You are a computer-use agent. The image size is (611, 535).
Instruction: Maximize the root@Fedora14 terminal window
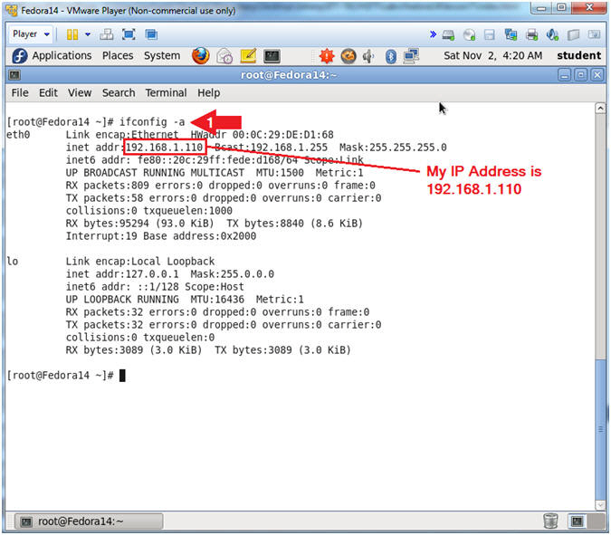(580, 75)
